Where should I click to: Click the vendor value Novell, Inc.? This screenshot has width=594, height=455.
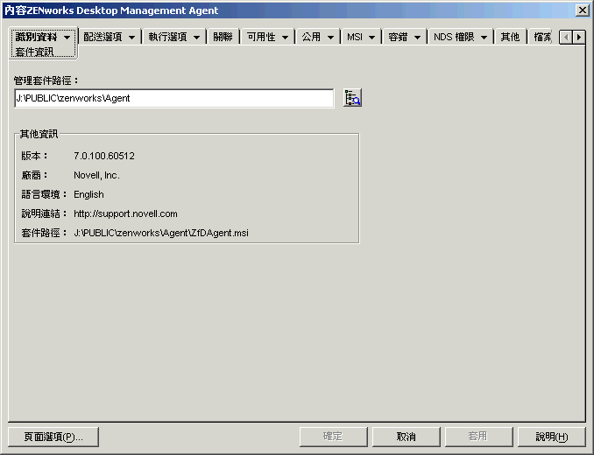[x=96, y=175]
